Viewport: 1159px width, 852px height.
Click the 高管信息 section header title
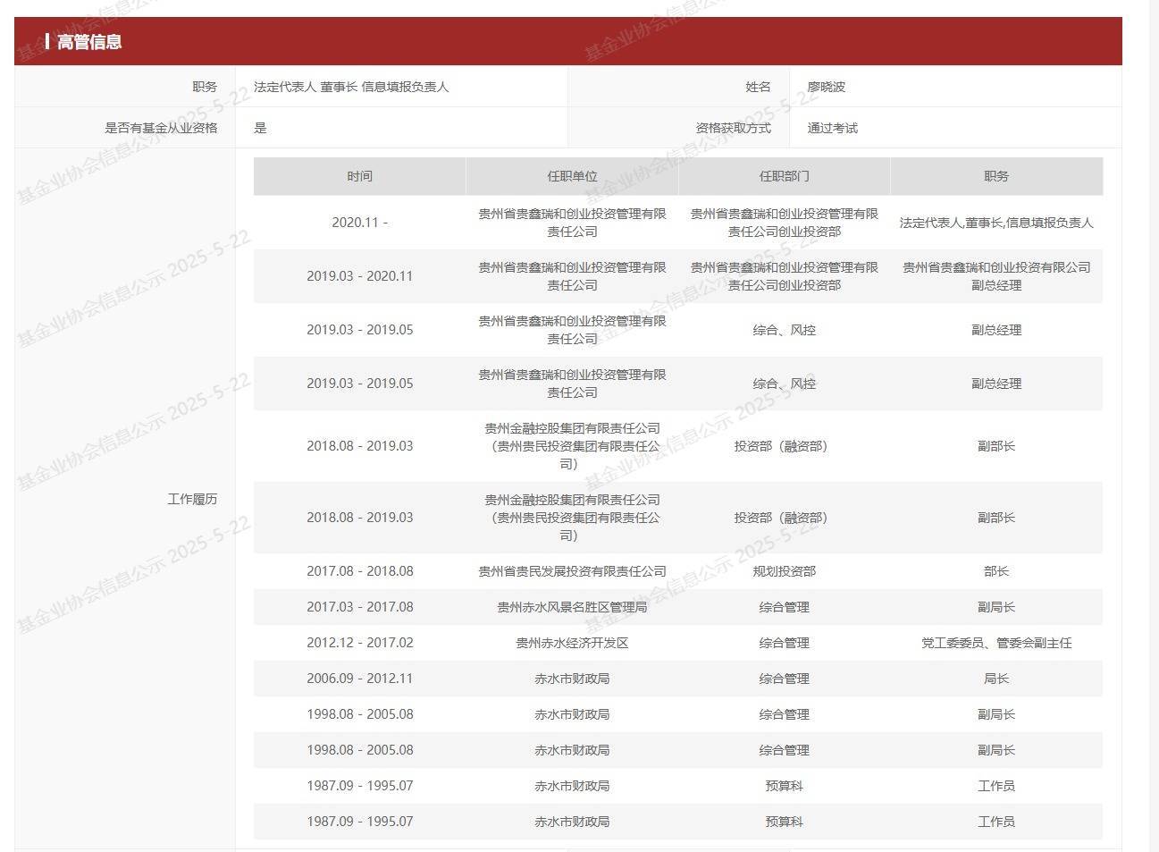(x=89, y=42)
